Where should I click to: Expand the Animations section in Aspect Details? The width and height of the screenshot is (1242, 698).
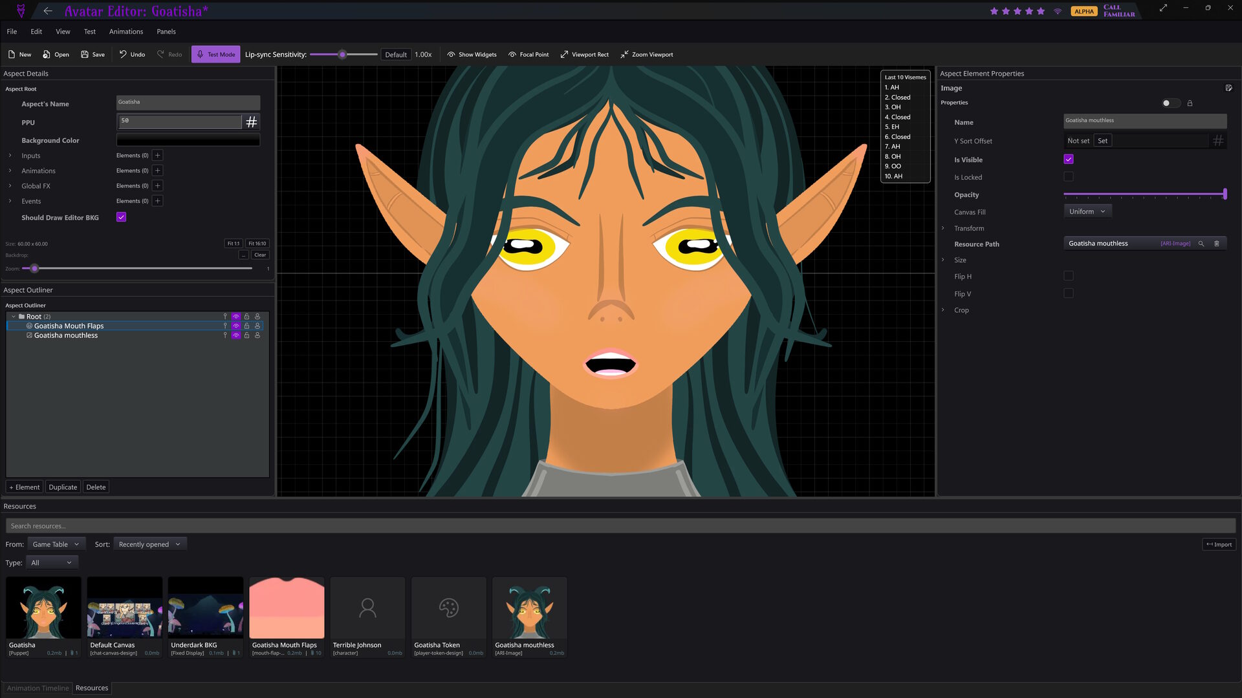[10, 171]
